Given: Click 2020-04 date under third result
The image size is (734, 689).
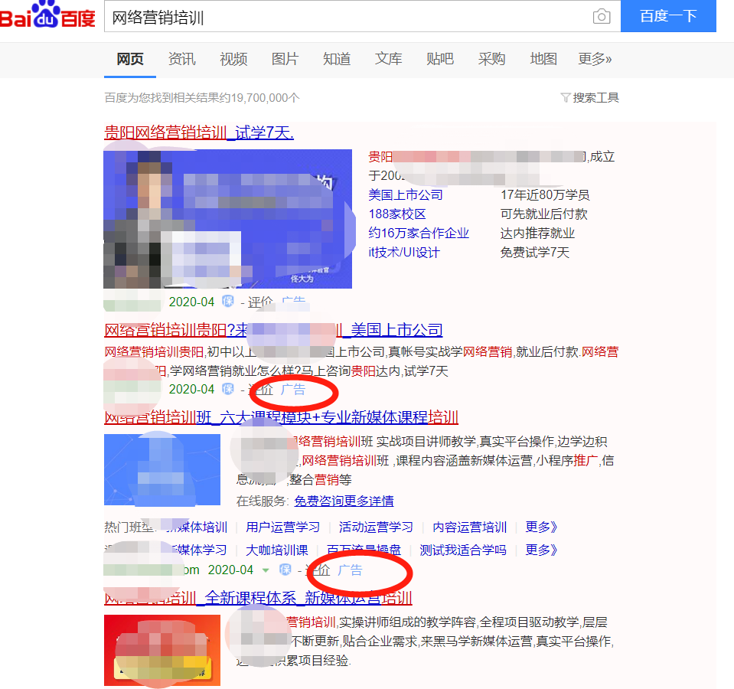Looking at the screenshot, I should click(230, 570).
